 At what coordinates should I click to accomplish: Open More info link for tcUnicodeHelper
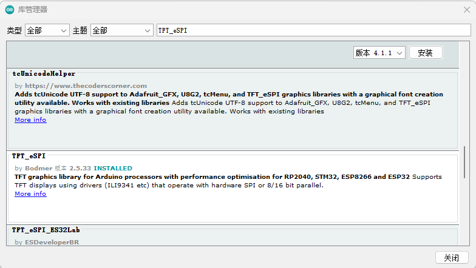(x=30, y=120)
